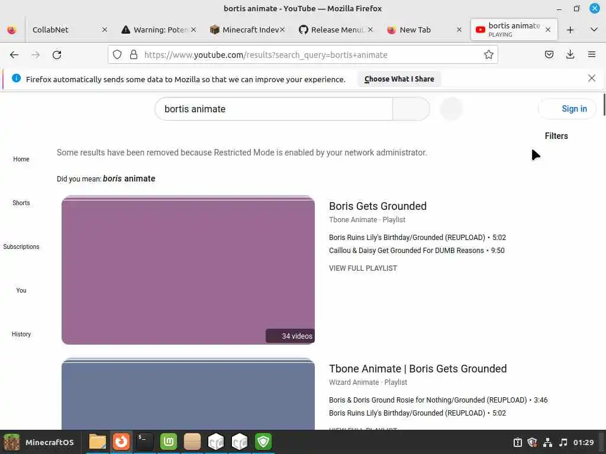Reload the YouTube page
The image size is (606, 454).
click(x=57, y=55)
